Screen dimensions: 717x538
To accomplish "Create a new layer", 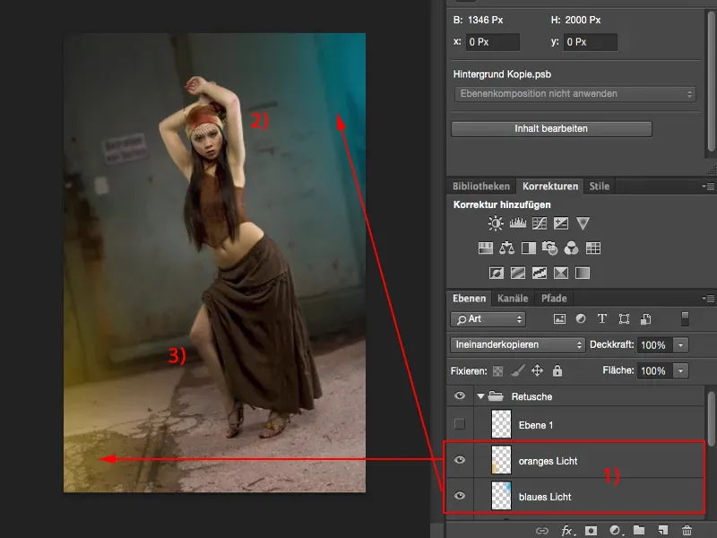I will click(662, 530).
